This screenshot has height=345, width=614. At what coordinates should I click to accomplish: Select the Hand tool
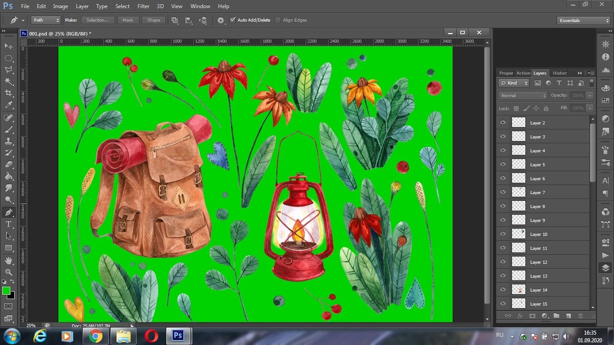[9, 261]
